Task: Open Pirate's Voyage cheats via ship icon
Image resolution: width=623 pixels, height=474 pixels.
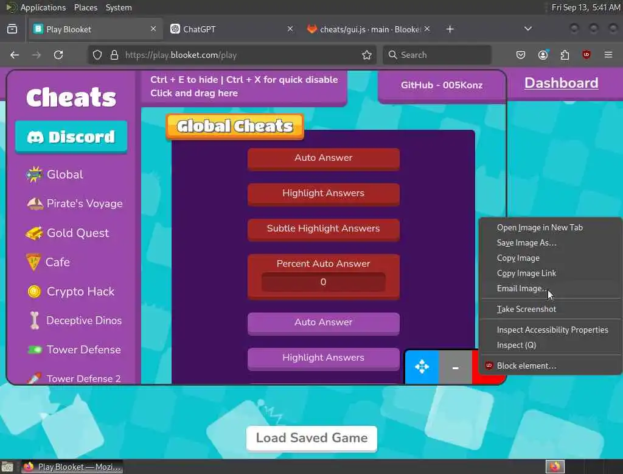Action: click(x=35, y=203)
